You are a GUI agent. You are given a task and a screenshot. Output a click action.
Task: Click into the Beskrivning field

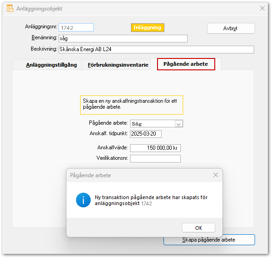pos(156,49)
